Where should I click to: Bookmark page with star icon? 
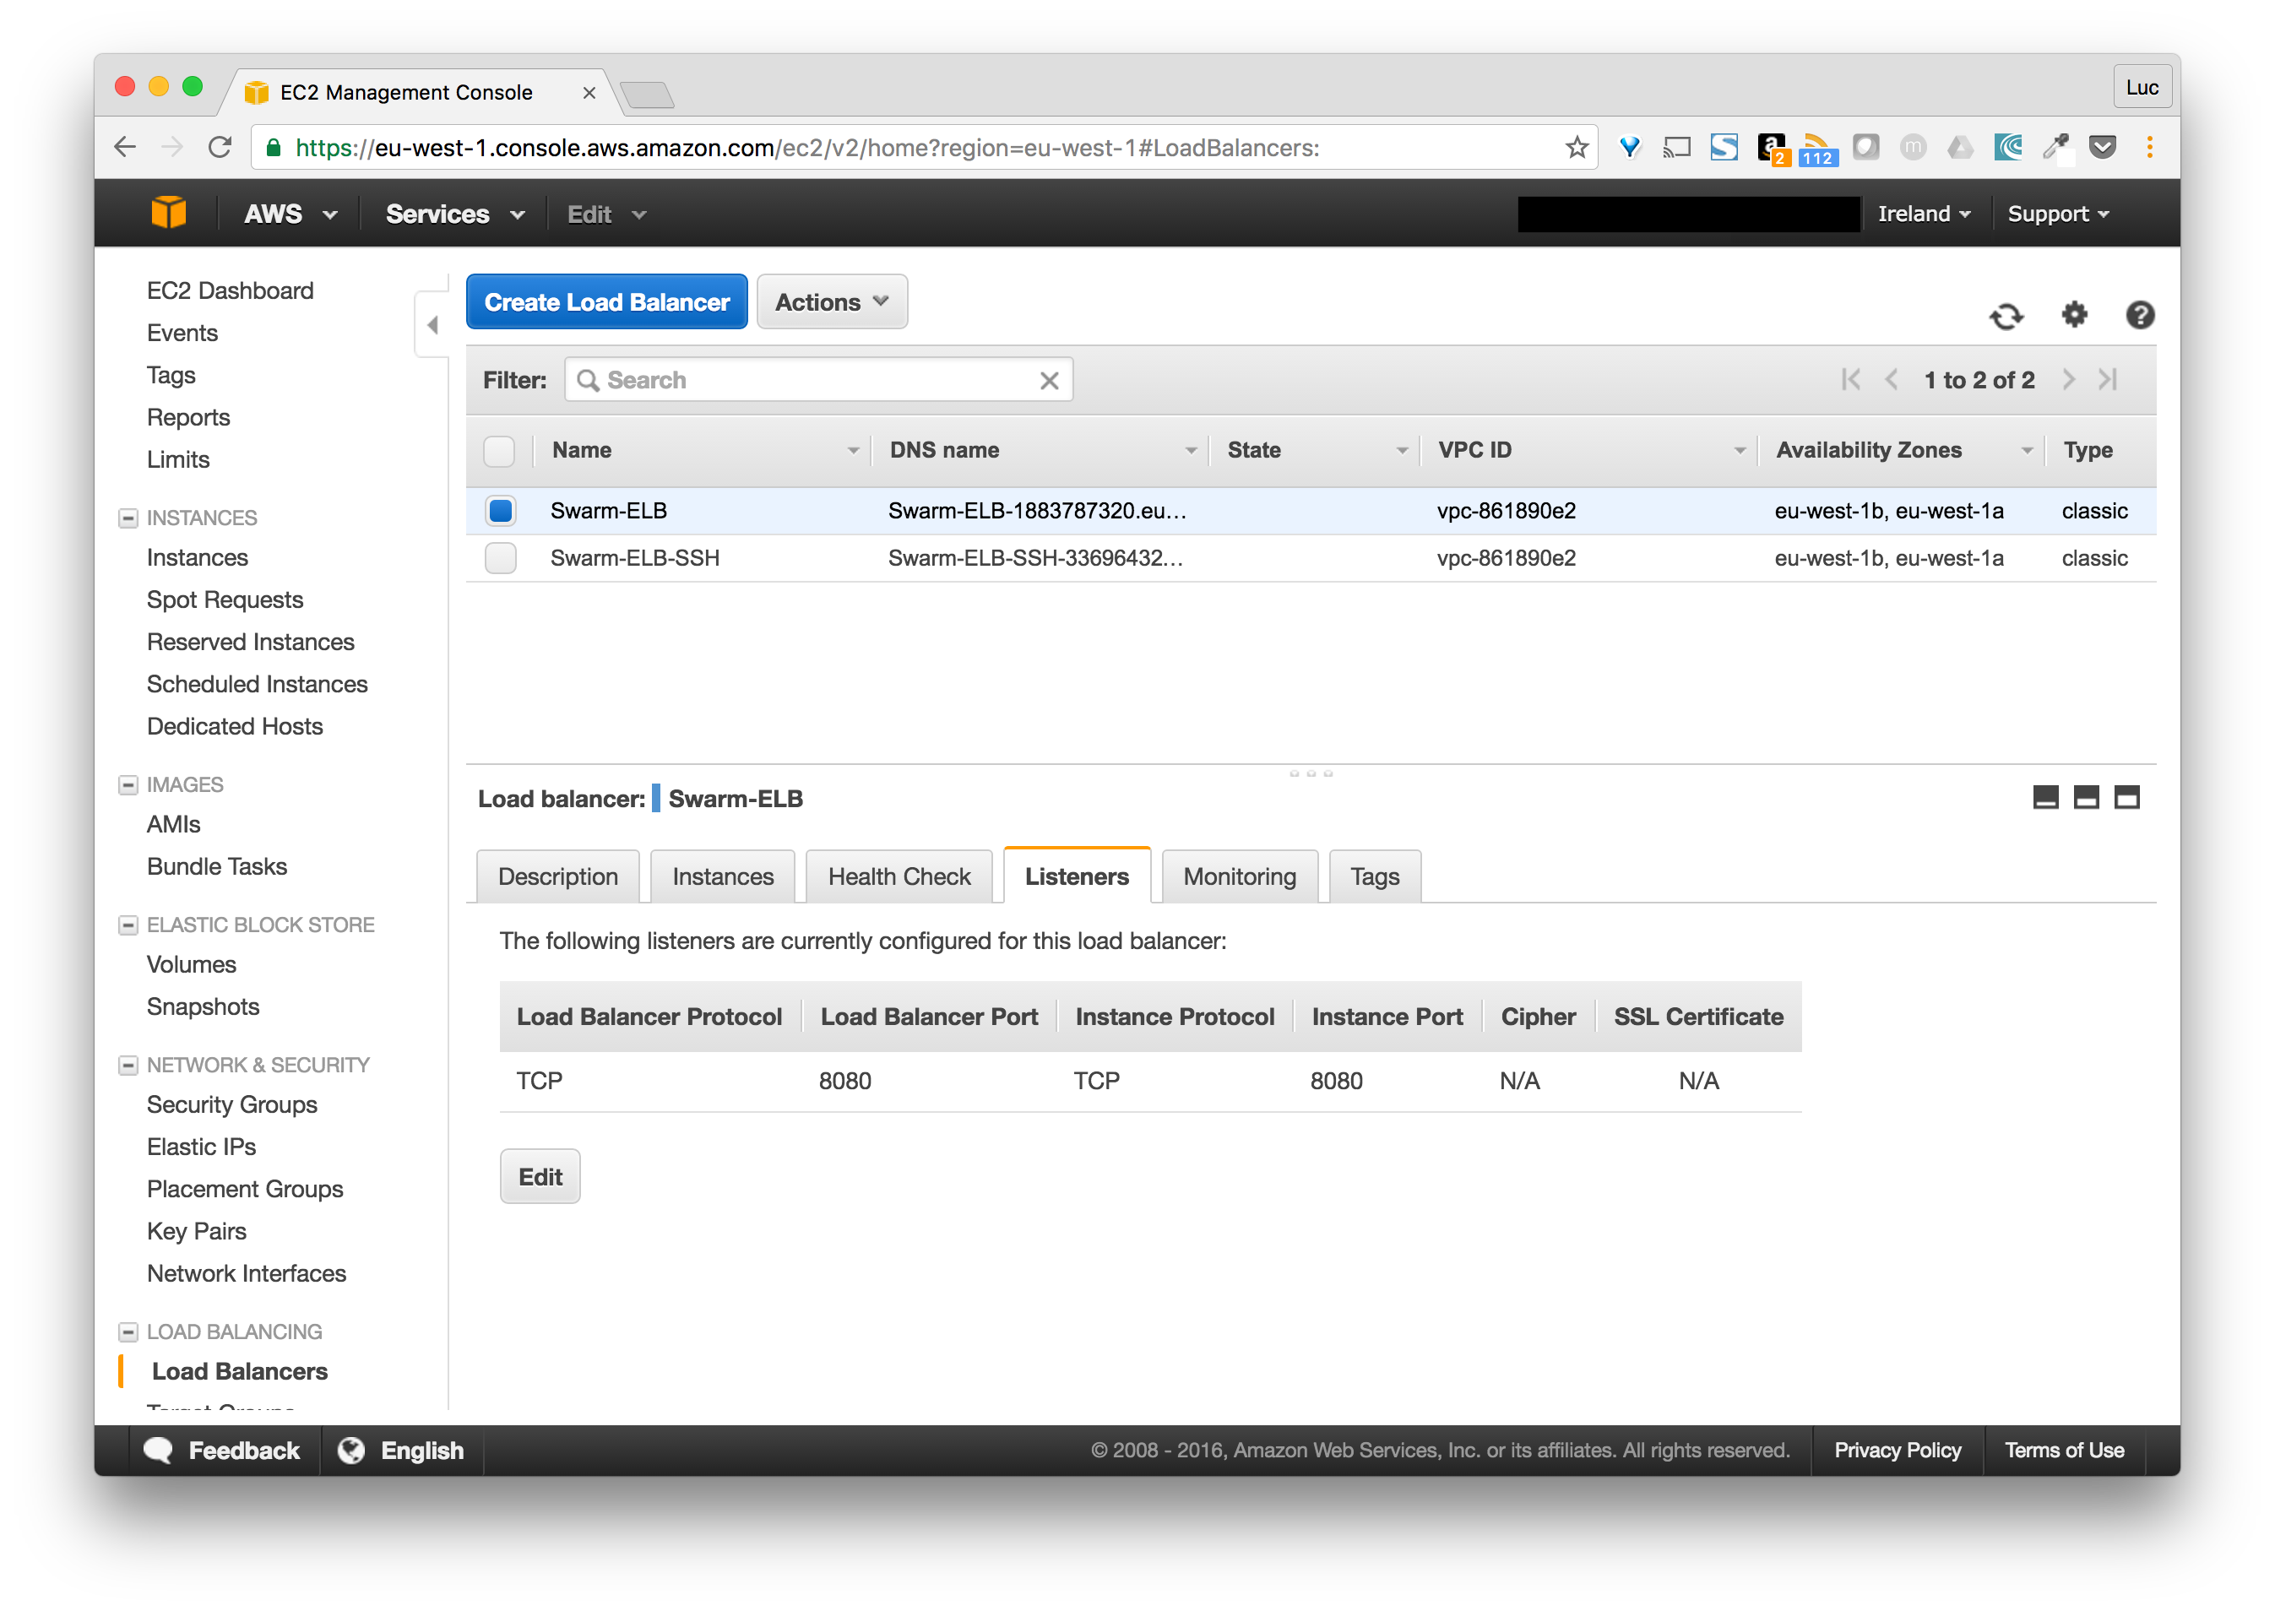[1577, 148]
